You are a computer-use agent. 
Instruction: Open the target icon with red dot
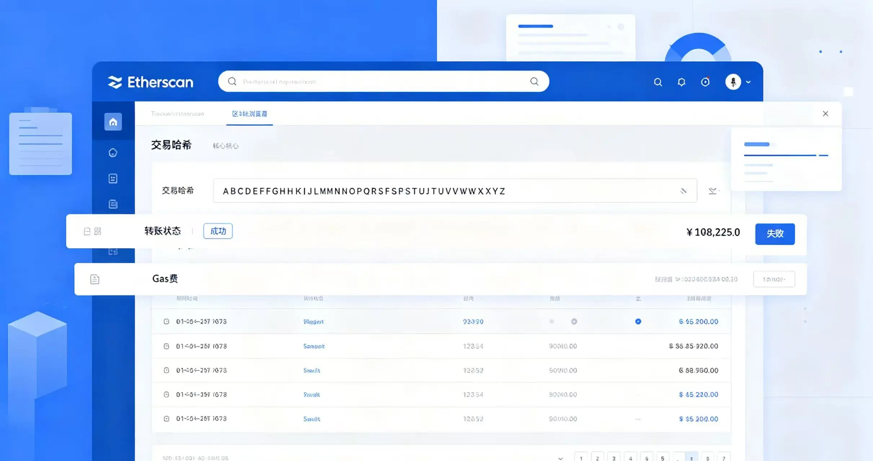click(x=705, y=82)
